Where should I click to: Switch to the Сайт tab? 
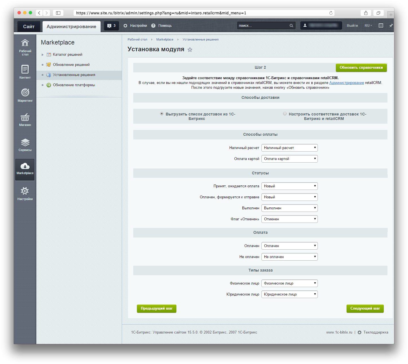(29, 26)
